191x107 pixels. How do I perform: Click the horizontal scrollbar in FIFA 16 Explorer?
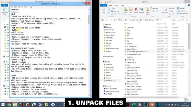pyautogui.click(x=151, y=97)
